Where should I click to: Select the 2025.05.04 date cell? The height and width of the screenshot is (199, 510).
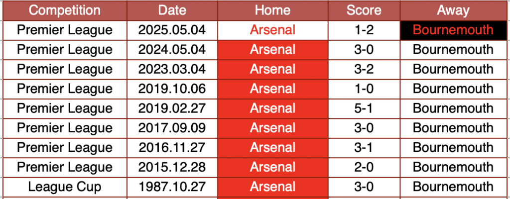click(172, 30)
